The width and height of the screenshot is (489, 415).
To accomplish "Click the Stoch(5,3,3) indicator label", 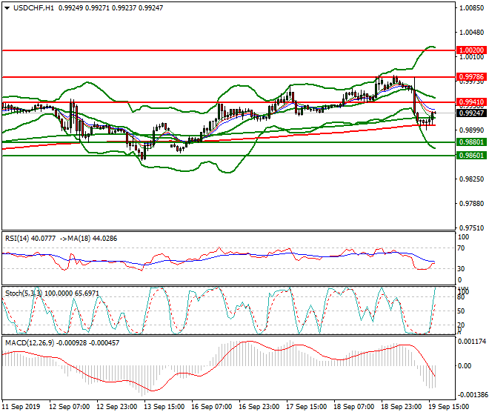I will point(24,293).
